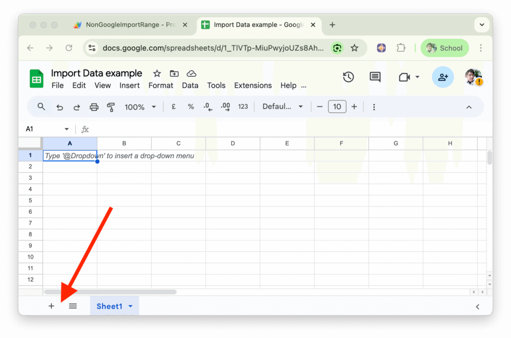Image resolution: width=511 pixels, height=338 pixels.
Task: Expand the zoom 100% dropdown
Action: point(140,107)
